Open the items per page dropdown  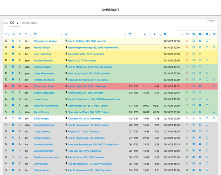(x=14, y=23)
